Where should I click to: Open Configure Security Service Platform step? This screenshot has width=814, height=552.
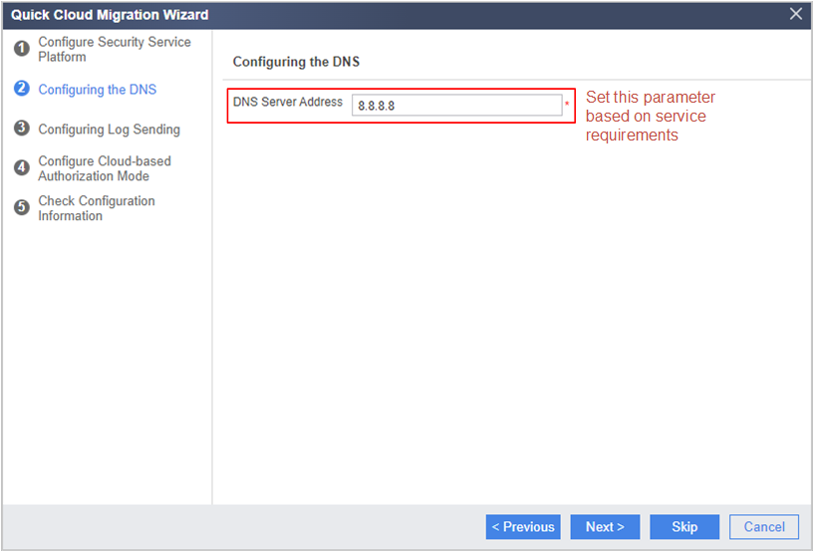coord(115,50)
